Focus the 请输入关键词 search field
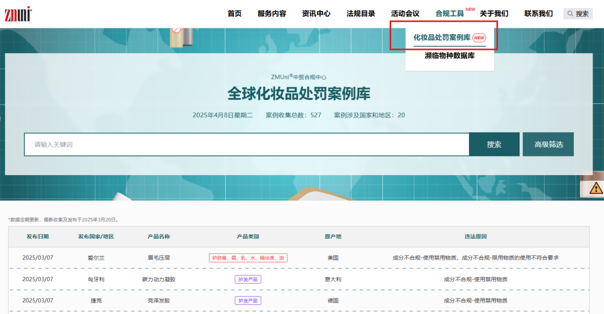The image size is (604, 314). point(246,145)
